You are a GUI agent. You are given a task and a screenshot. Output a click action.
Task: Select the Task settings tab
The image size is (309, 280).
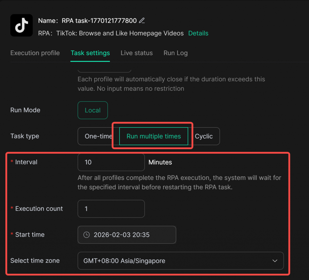tap(90, 53)
